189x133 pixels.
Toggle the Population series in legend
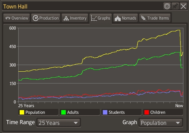[x=38, y=112]
